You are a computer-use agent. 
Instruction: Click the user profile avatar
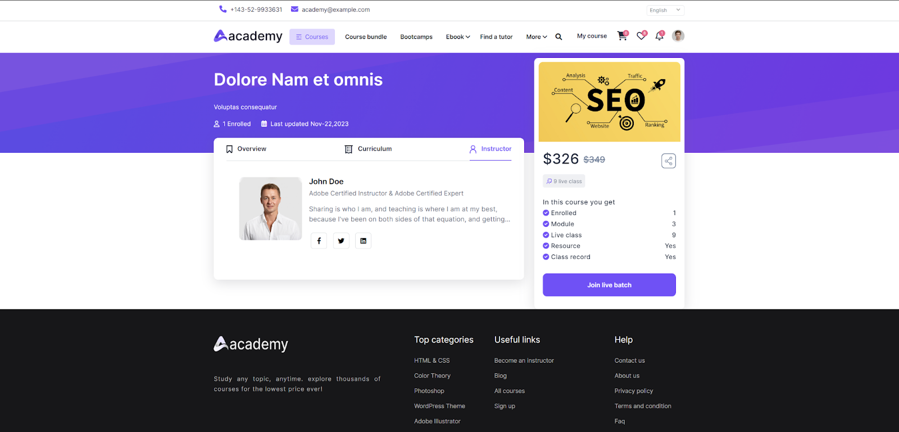coord(678,36)
